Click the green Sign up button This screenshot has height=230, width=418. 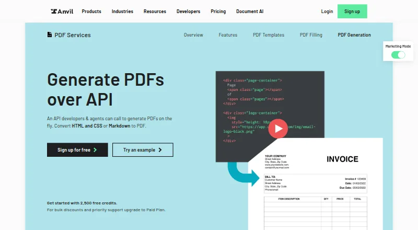tap(352, 11)
